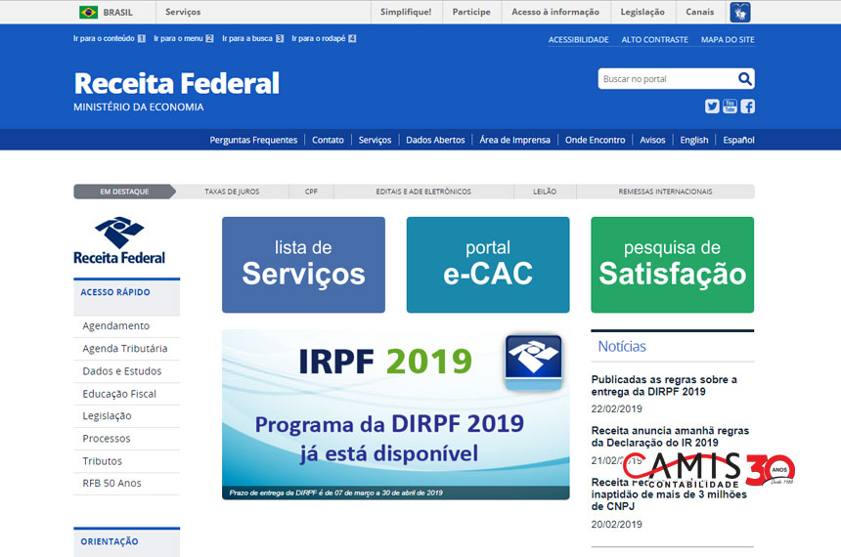841x557 pixels.
Task: Select EDITAIS E ADE ELETRÔNICOS tab
Action: (x=423, y=192)
